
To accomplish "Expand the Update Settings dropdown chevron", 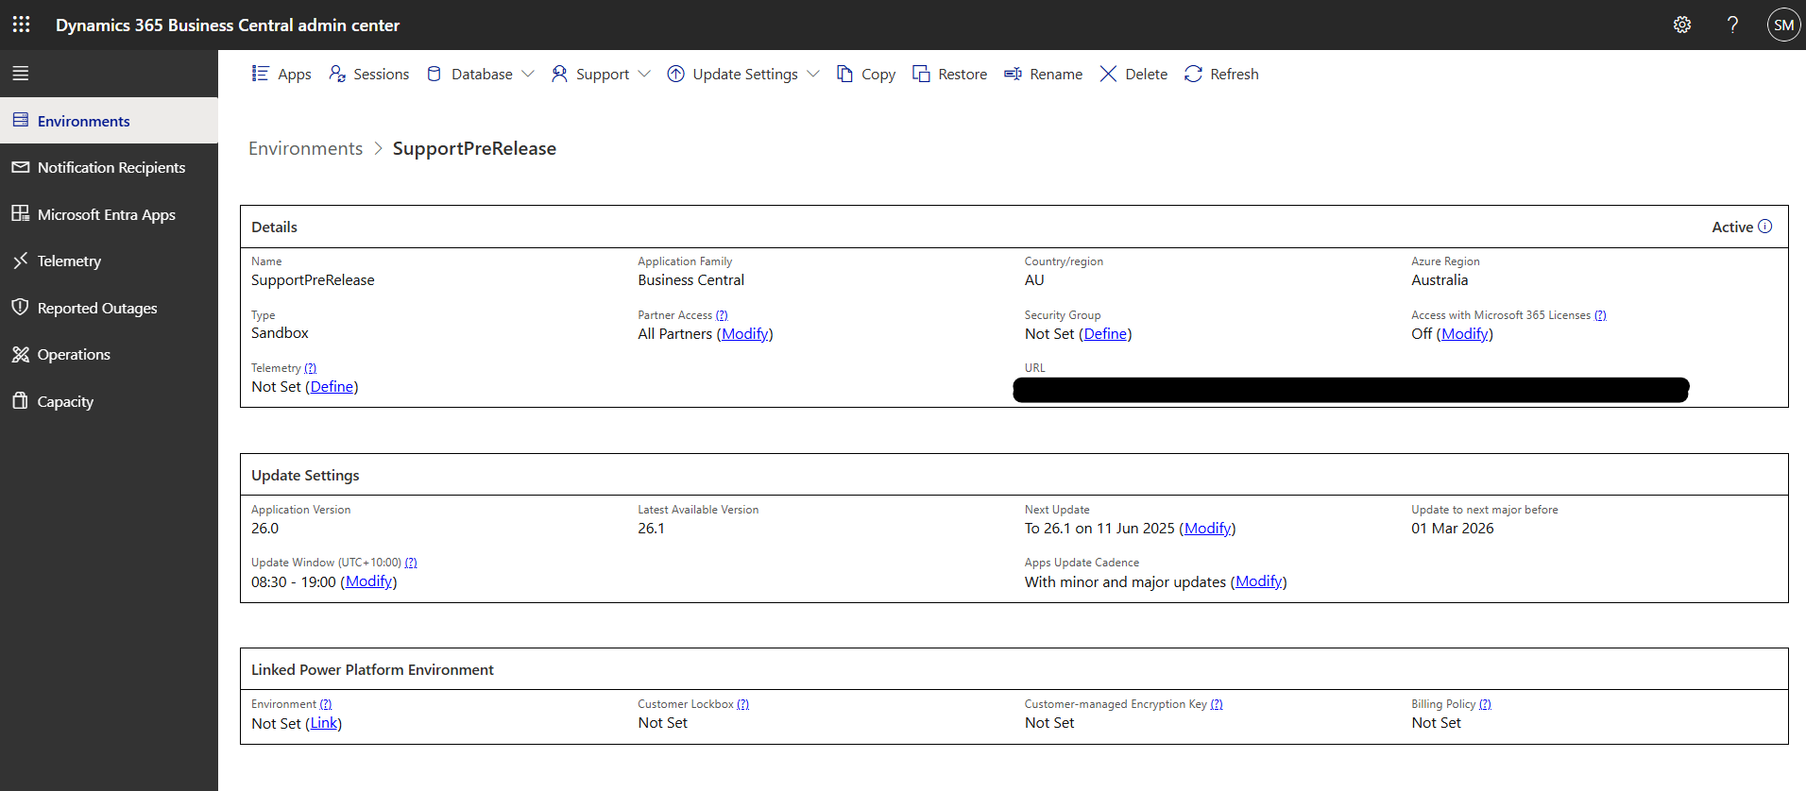I will 813,74.
